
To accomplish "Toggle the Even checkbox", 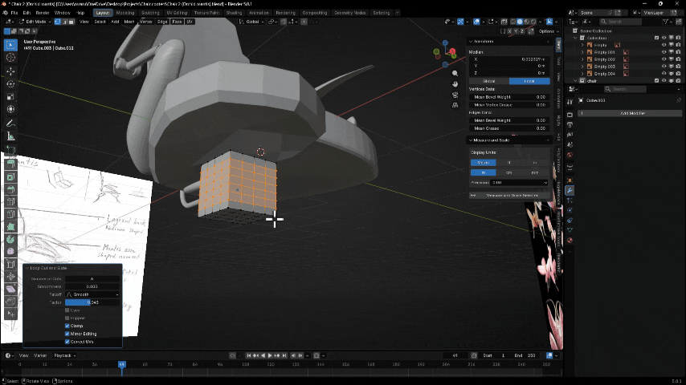I will point(67,310).
